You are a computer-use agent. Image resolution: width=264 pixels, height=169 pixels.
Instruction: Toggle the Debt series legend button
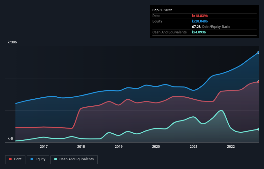15,159
